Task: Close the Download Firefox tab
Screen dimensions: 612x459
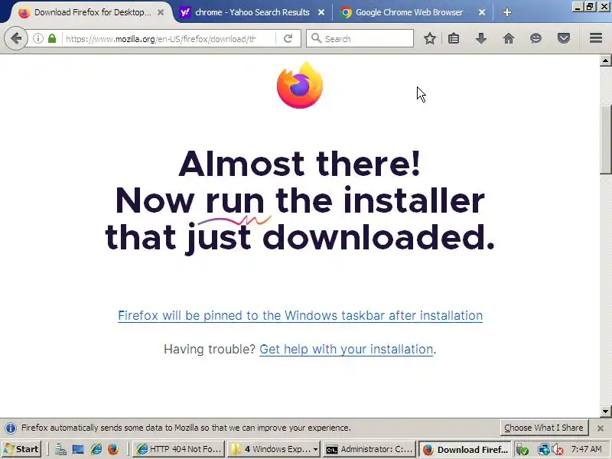Action: (161, 12)
